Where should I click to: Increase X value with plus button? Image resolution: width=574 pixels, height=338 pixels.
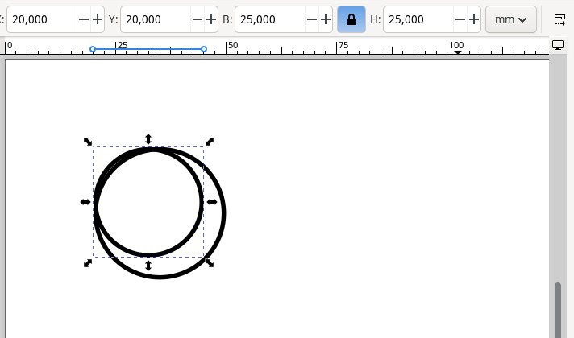tap(98, 19)
